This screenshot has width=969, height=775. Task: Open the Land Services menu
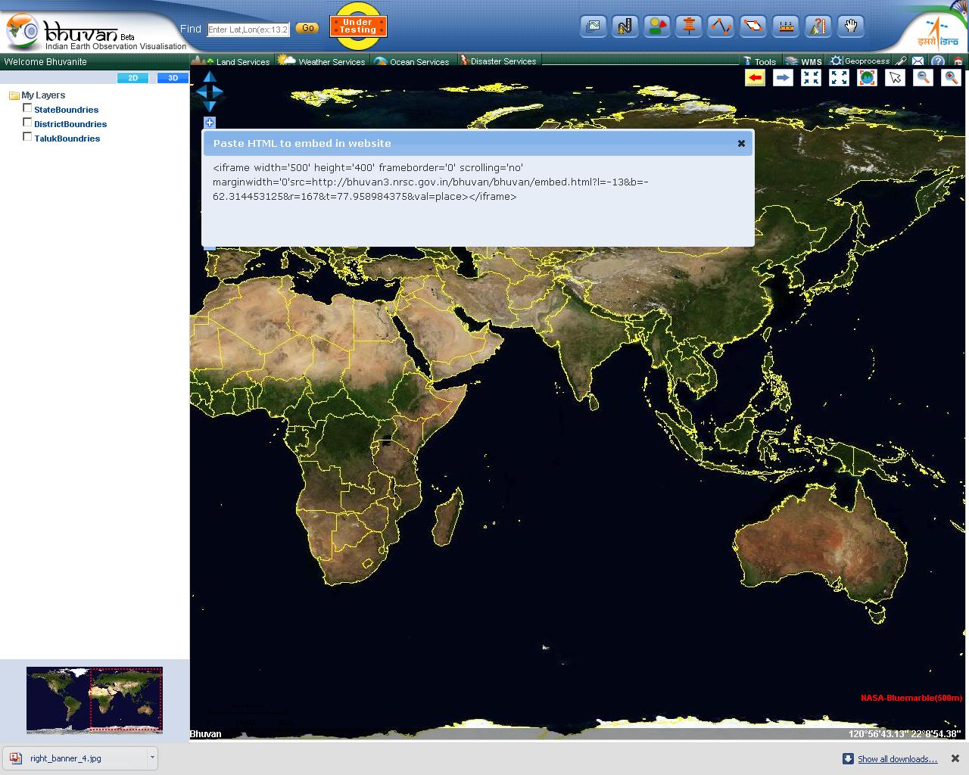pos(232,61)
